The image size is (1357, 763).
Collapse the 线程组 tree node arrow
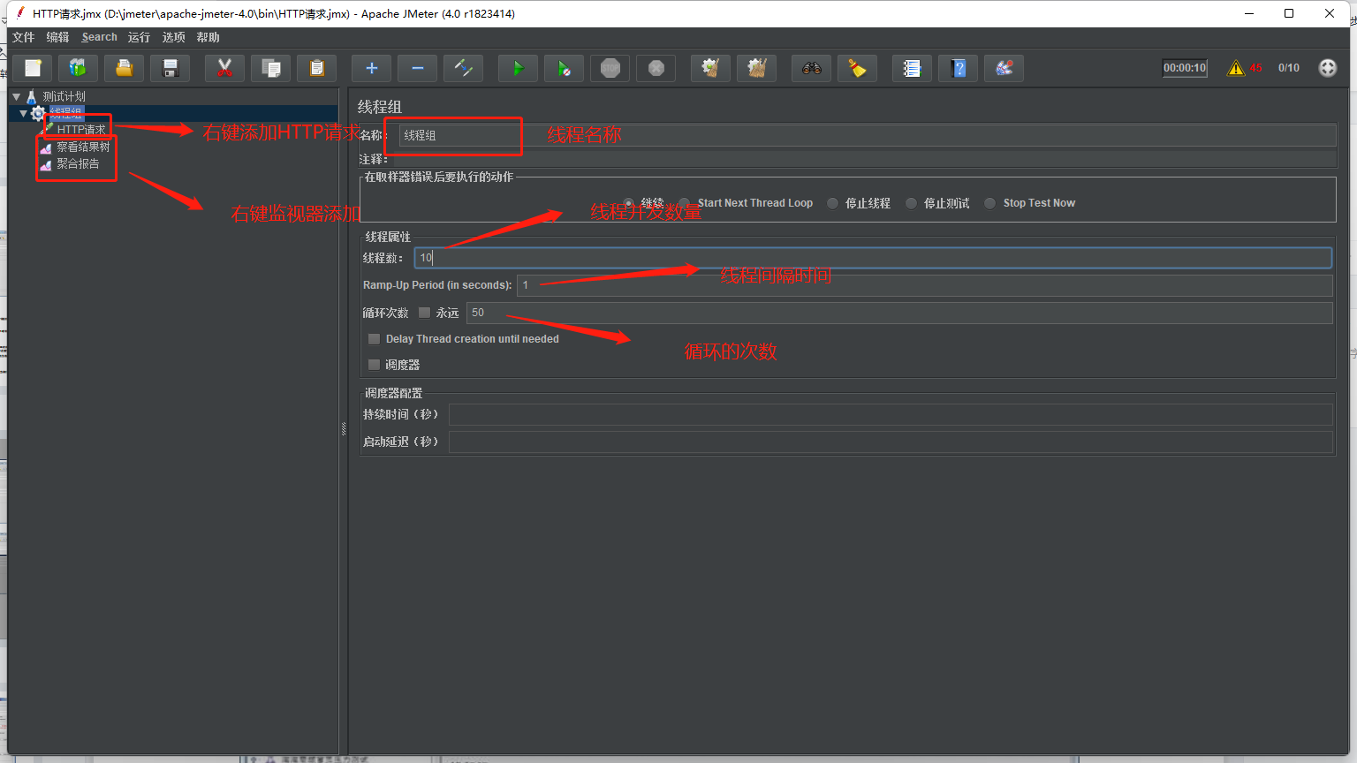(x=23, y=113)
